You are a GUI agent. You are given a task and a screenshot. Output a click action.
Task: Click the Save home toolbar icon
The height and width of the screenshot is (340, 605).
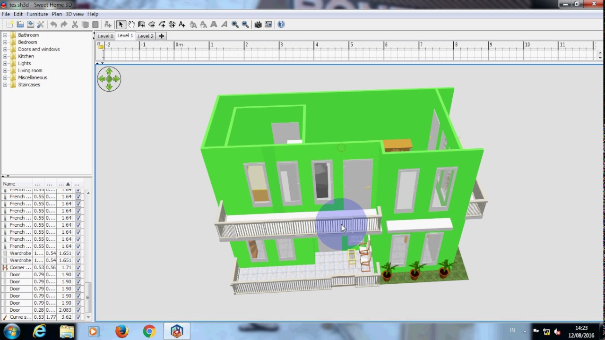tap(30, 25)
